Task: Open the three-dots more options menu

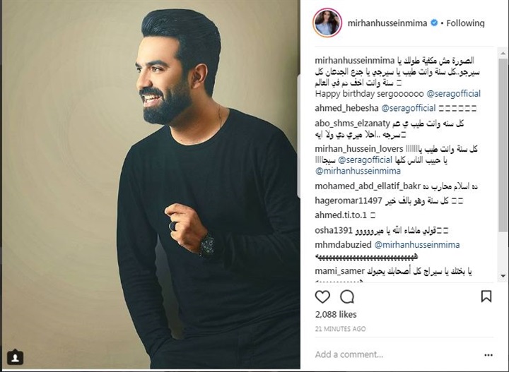Action: (488, 355)
